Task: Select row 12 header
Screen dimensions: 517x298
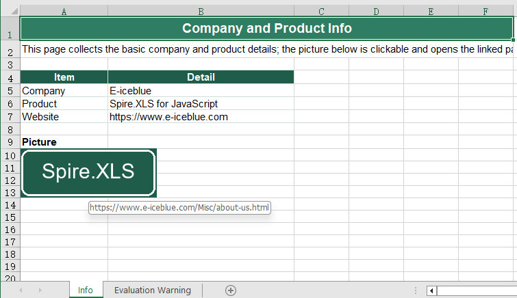Action: (x=10, y=180)
